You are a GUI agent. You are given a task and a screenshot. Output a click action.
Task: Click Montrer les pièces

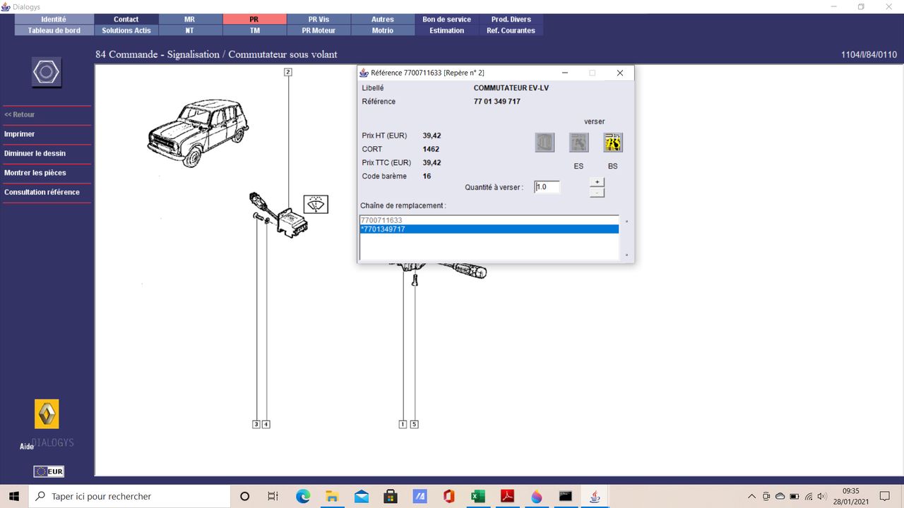point(35,173)
